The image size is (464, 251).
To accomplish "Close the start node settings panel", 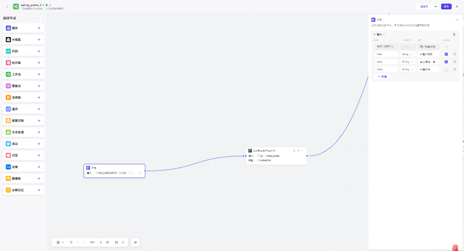I will 458,20.
